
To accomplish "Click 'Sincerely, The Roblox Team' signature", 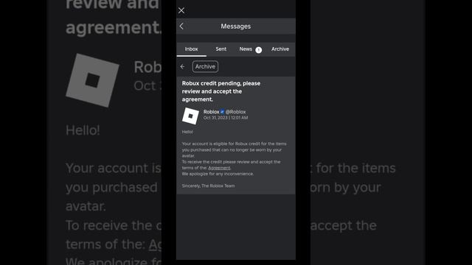I will (x=208, y=186).
